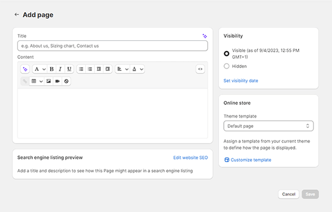The height and width of the screenshot is (212, 332).
Task: Insert a video into content
Action: coord(57,81)
